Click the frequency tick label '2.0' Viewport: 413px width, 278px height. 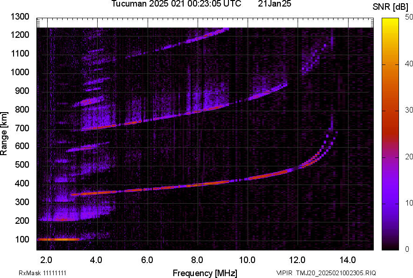[x=46, y=260]
